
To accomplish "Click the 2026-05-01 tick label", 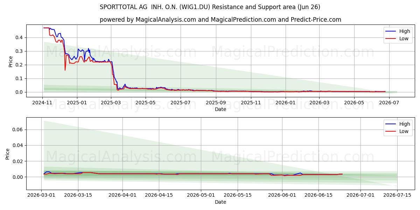I will click(201, 195).
